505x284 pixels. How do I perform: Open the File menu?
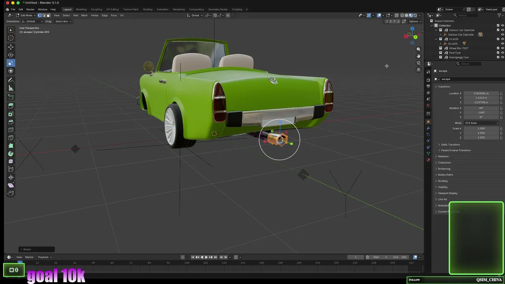click(13, 9)
